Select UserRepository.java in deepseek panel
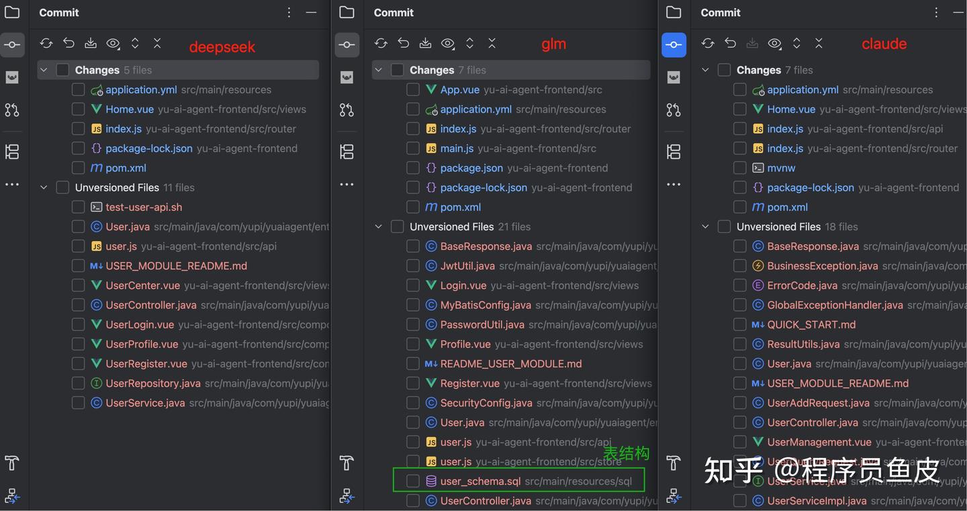Viewport: 967px width, 511px height. click(153, 383)
